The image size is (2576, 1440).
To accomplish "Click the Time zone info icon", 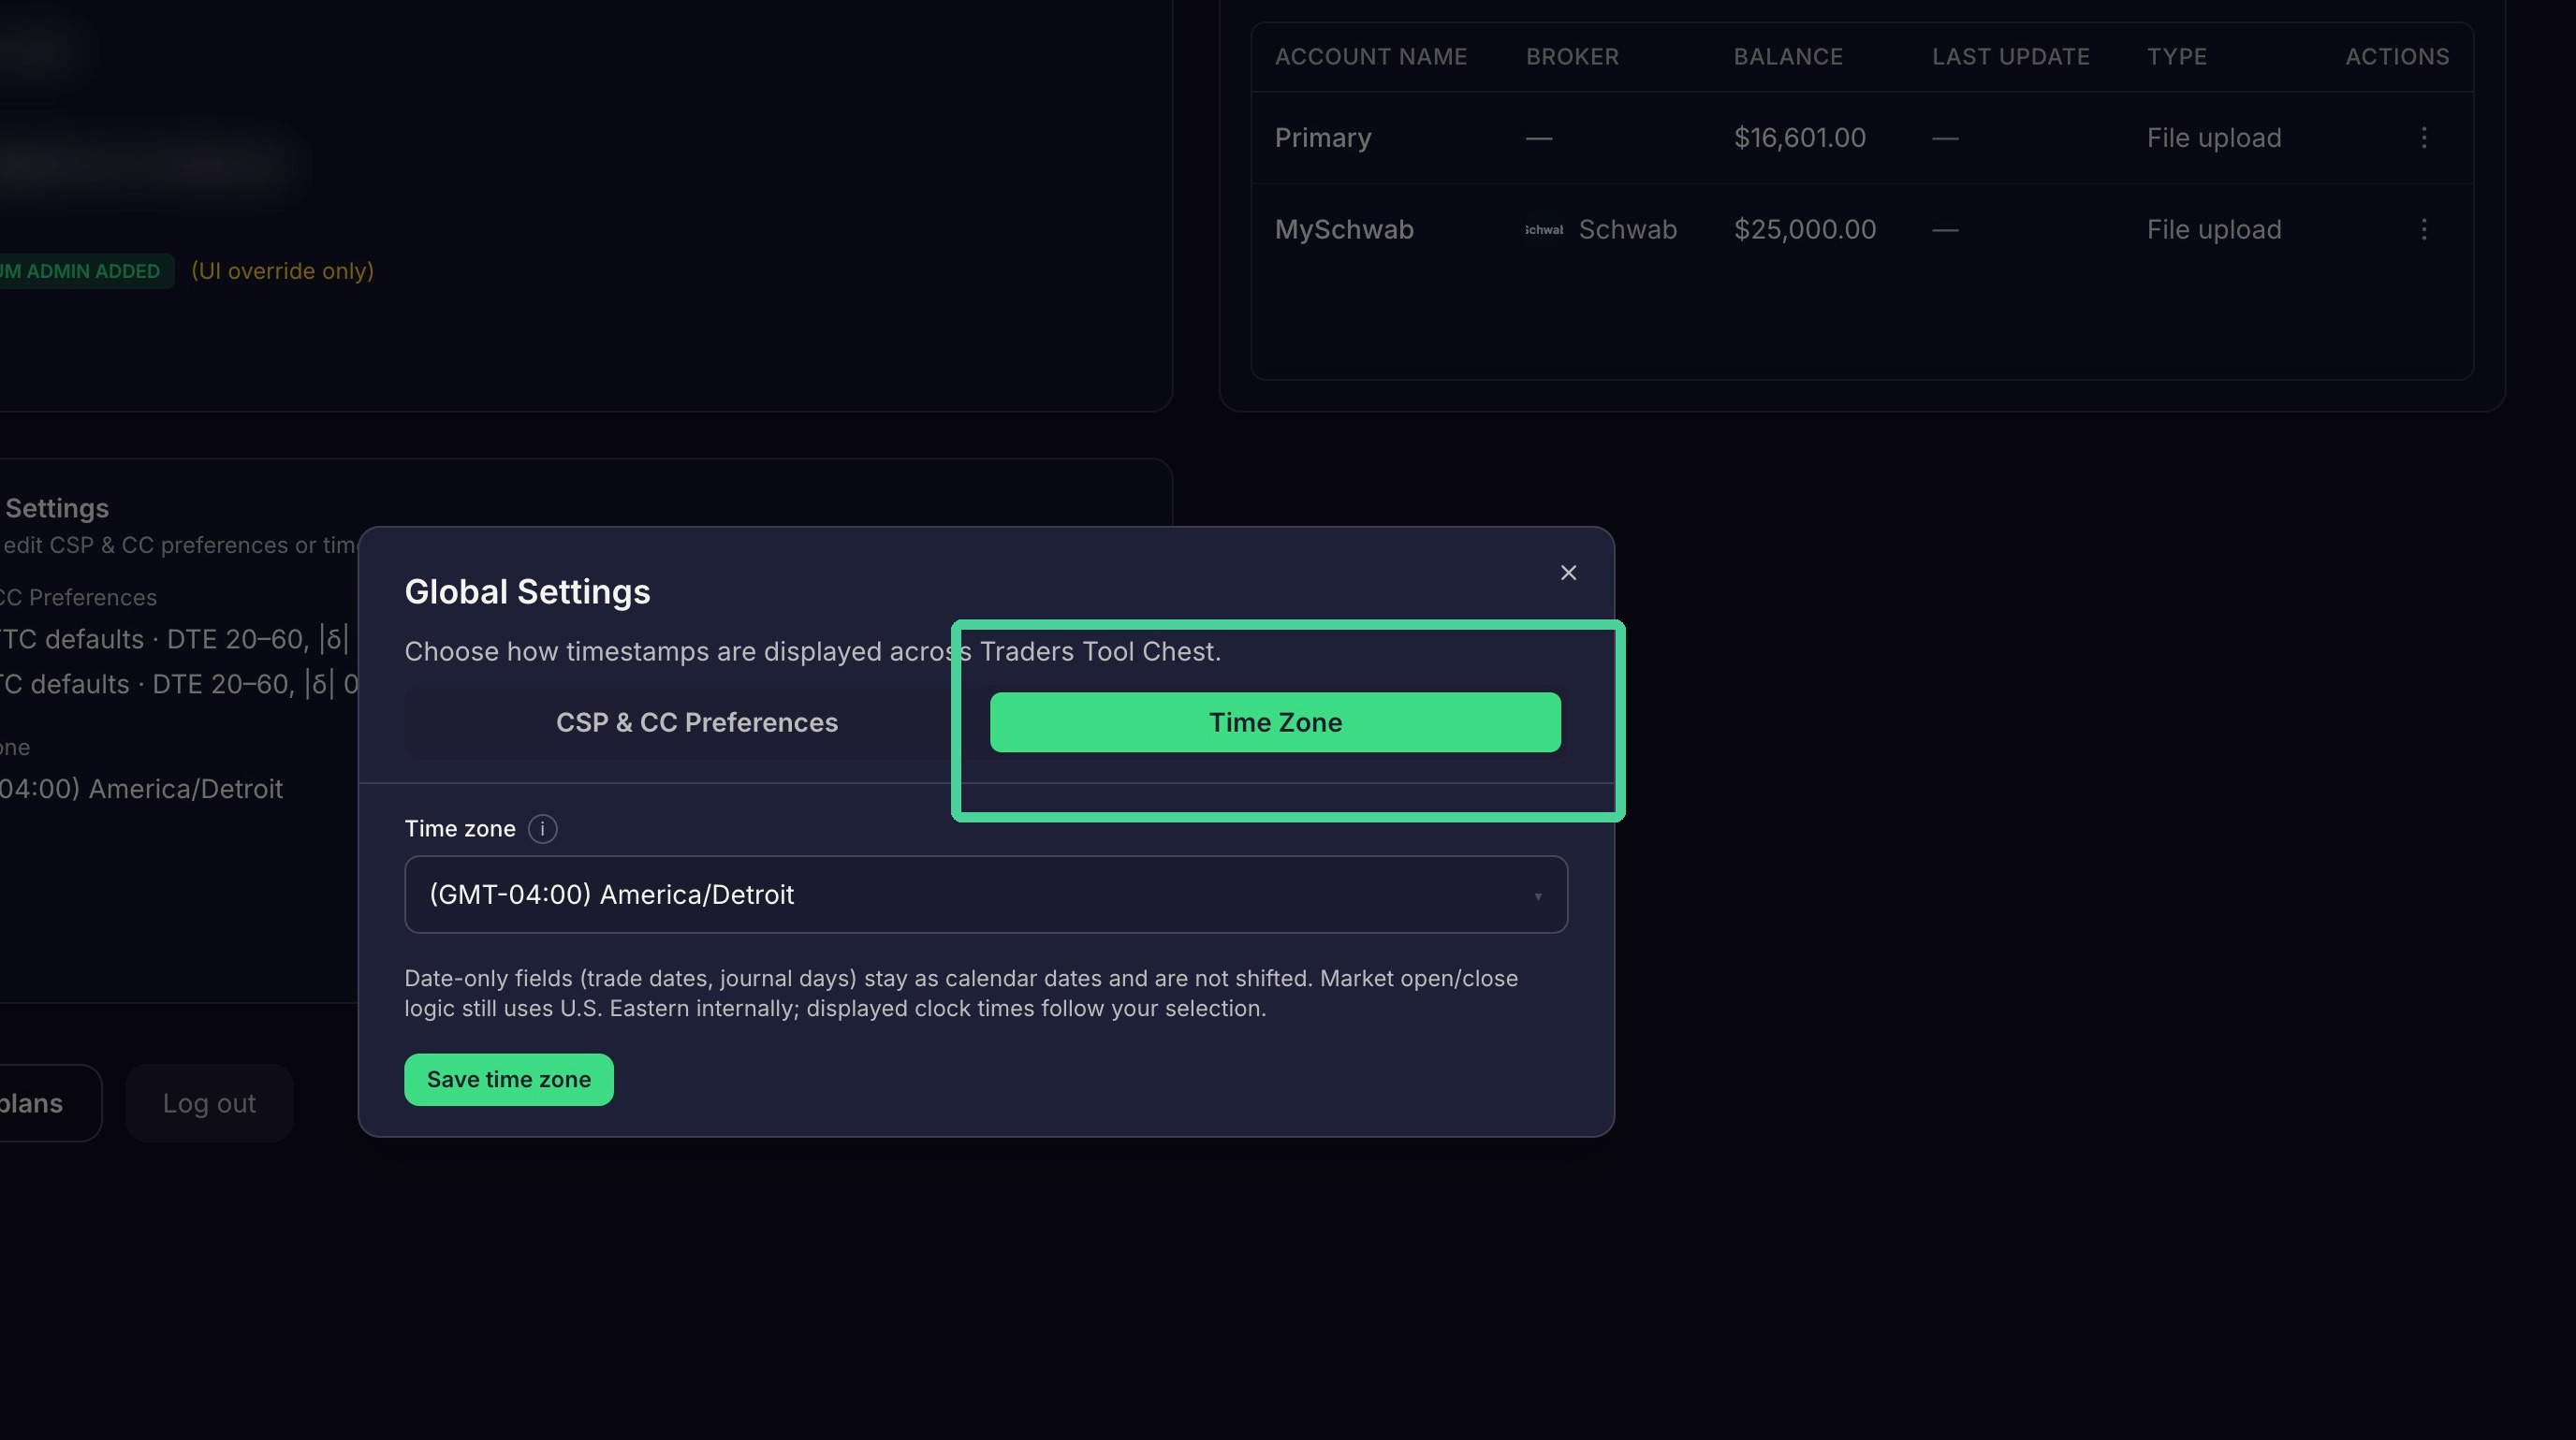I will pyautogui.click(x=542, y=828).
